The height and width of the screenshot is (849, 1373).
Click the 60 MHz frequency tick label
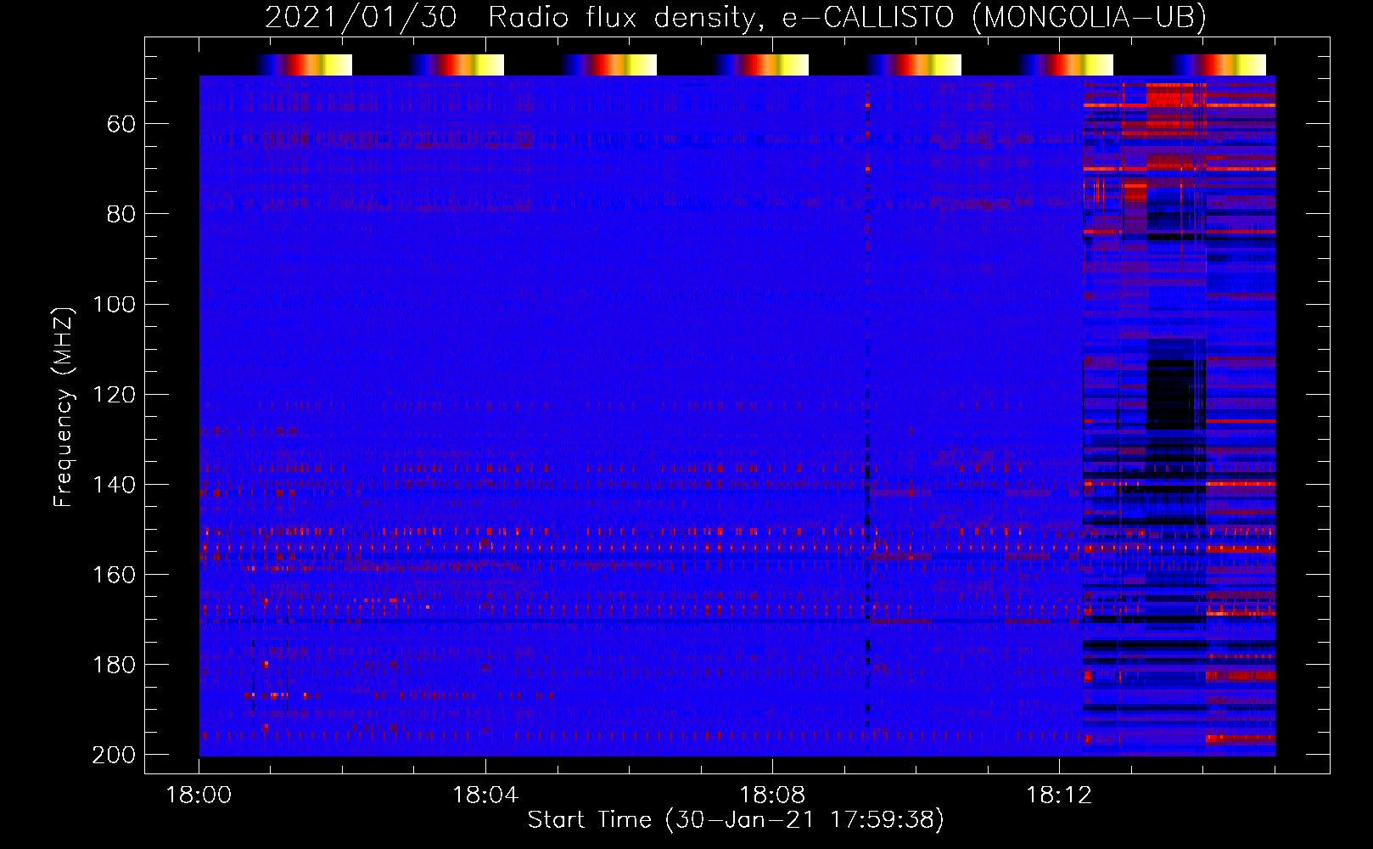click(x=121, y=125)
